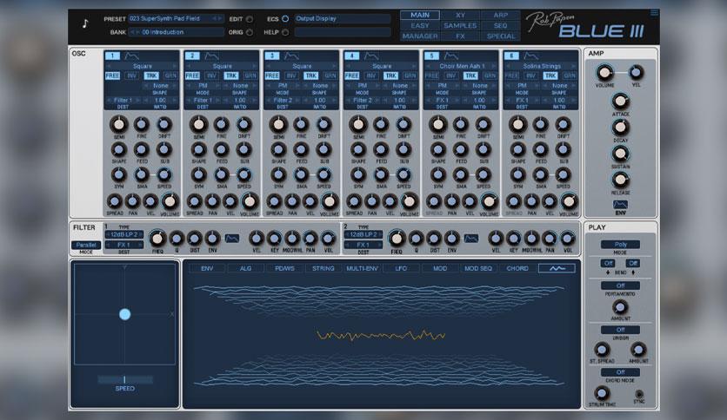727x420 pixels.
Task: Toggle INV on oscillator 2
Action: pyautogui.click(x=211, y=75)
